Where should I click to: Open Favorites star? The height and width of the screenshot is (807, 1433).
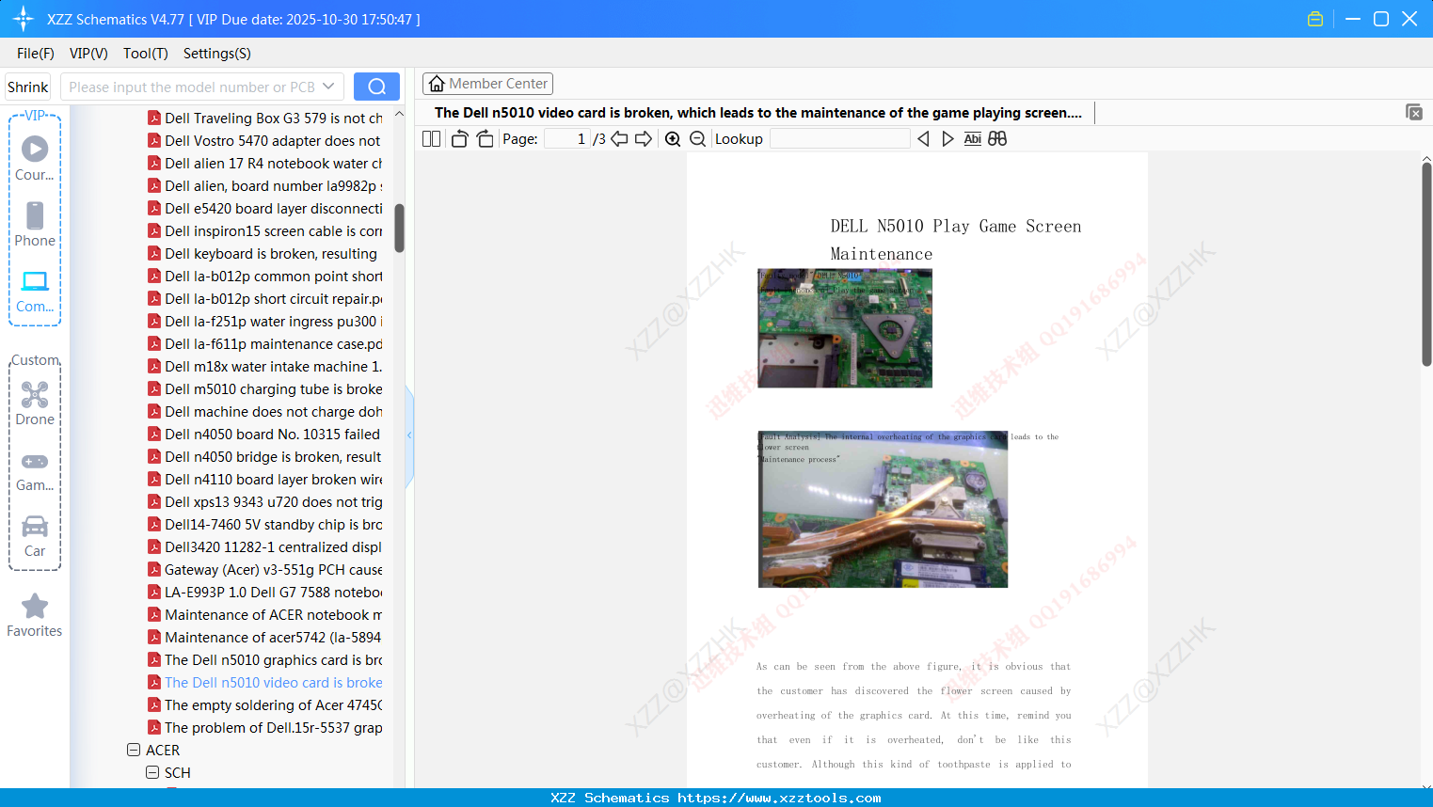(35, 615)
